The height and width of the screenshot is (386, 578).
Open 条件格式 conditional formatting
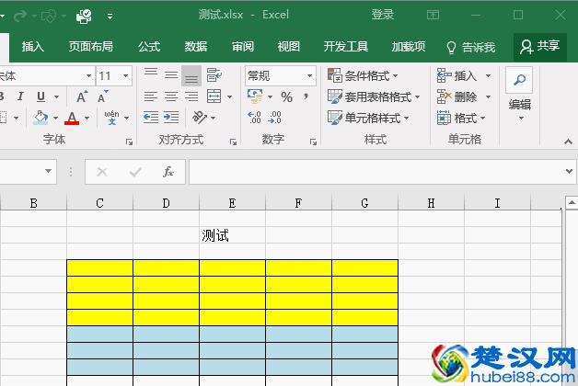tap(363, 75)
